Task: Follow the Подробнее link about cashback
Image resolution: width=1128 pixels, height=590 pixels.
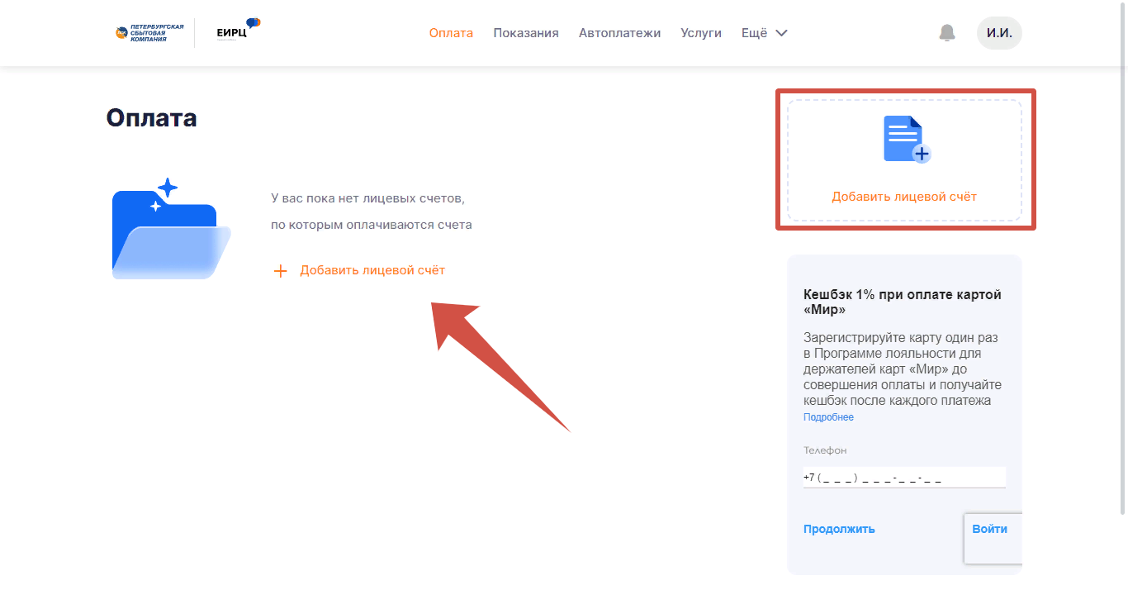Action: click(828, 417)
